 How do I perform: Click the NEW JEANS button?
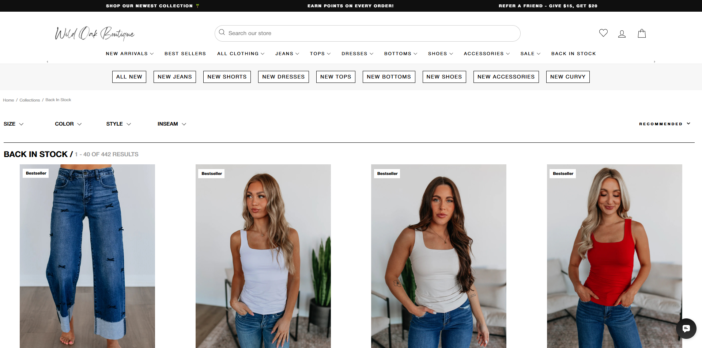(x=174, y=77)
